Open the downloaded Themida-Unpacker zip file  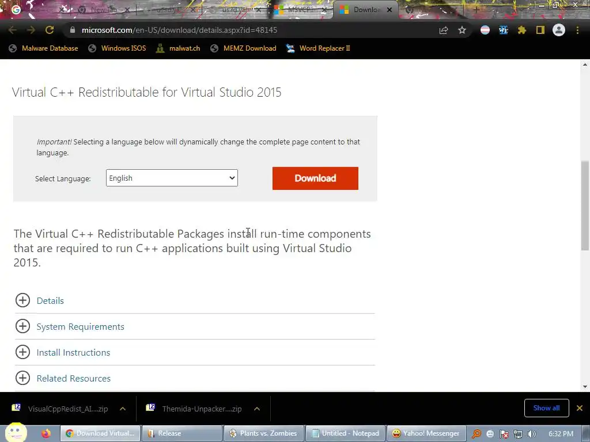pos(195,409)
